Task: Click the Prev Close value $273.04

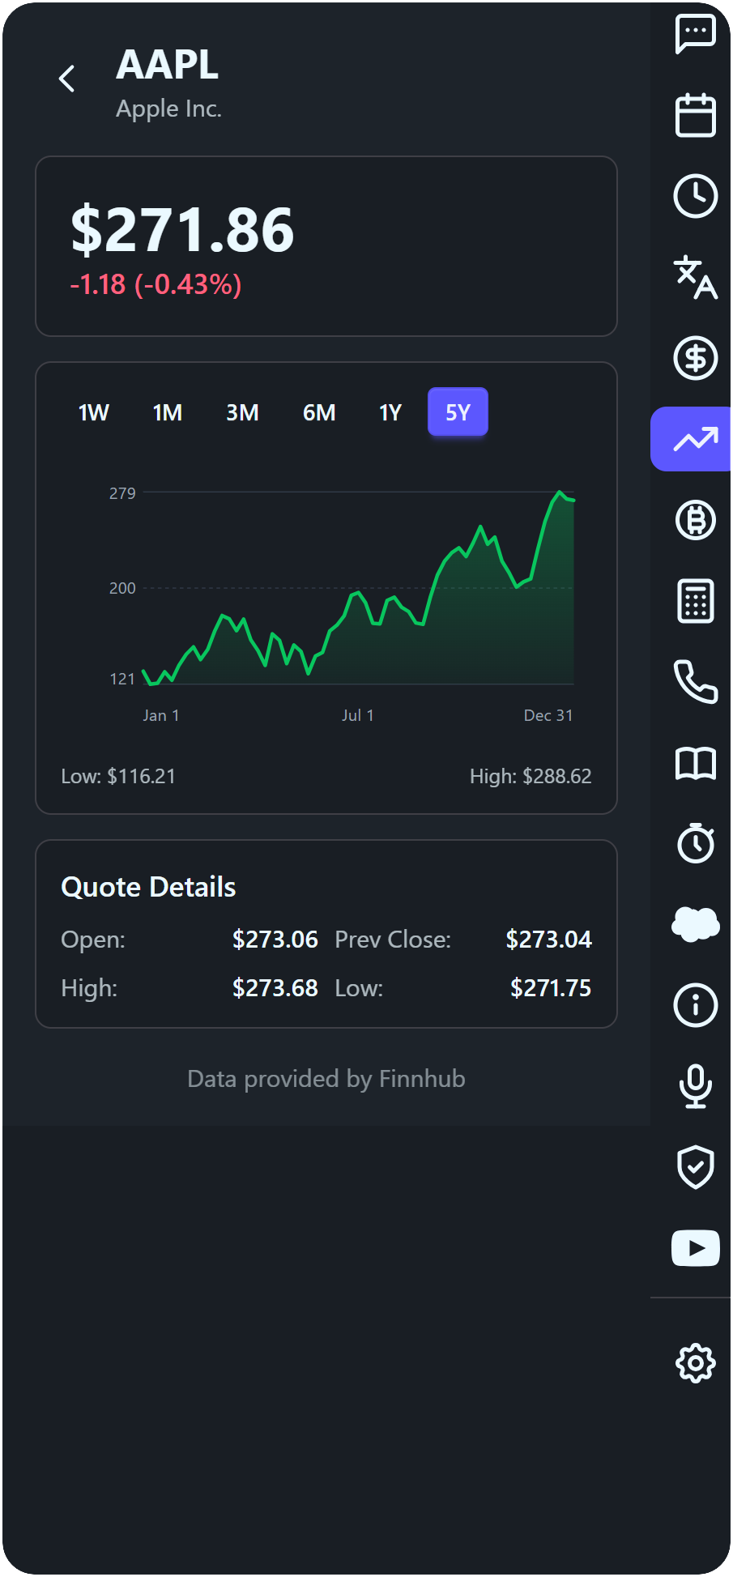Action: (549, 940)
